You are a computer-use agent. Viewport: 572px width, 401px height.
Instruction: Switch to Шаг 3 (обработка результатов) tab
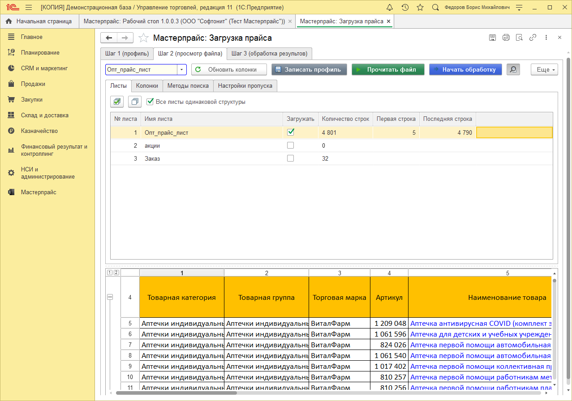click(269, 54)
